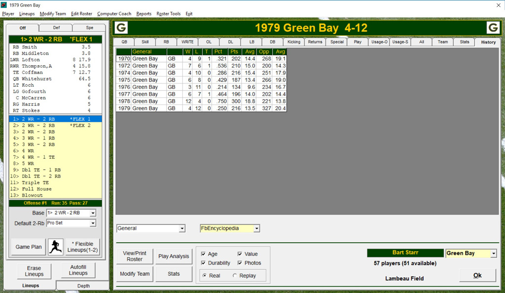
Task: Click the left Green Bay G logo
Action: tap(121, 28)
